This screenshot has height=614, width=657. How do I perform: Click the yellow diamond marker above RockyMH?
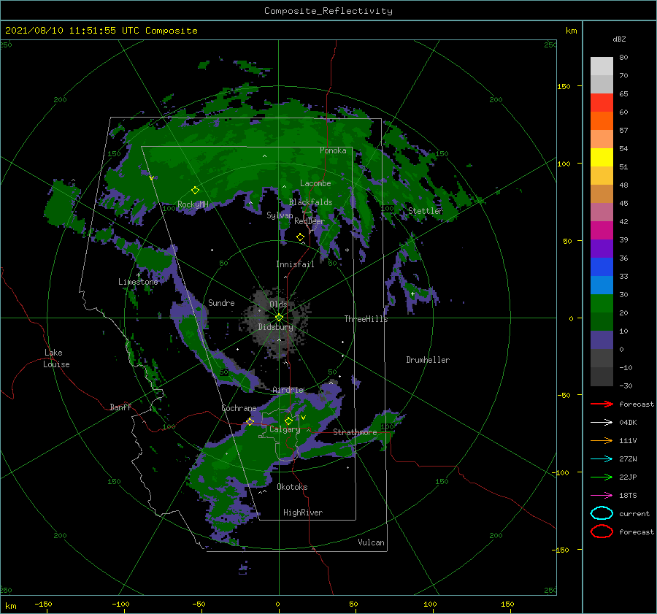pos(195,191)
